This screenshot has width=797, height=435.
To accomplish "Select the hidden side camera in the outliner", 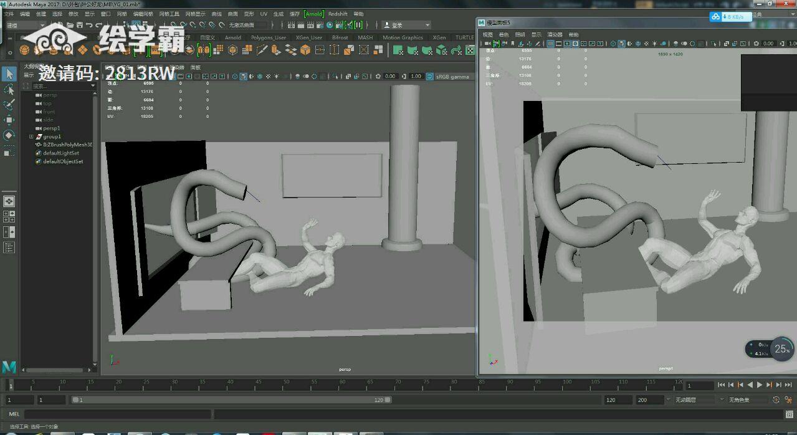I will pos(48,120).
